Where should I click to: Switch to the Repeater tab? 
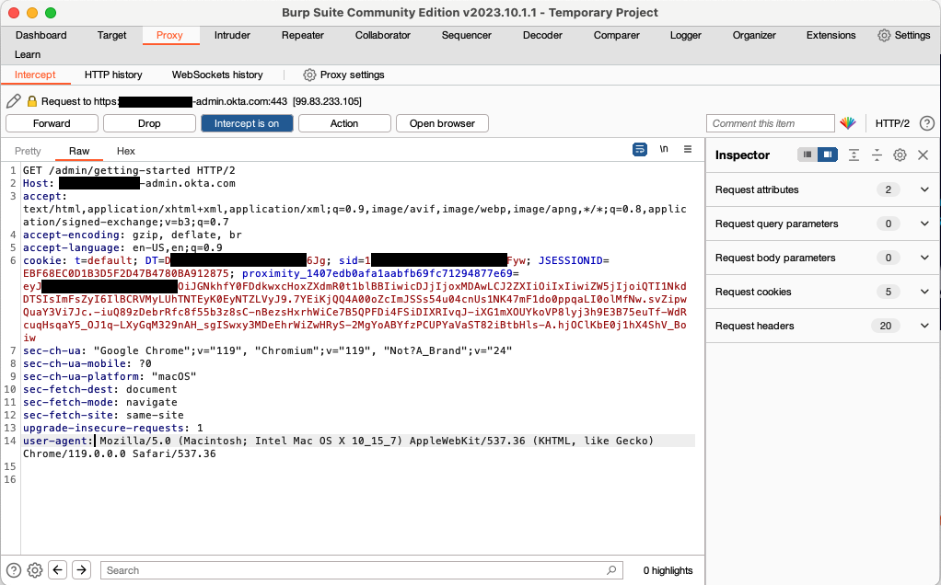pos(302,35)
